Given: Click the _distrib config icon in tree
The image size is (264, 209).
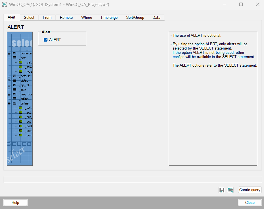Looking at the screenshot, I should pyautogui.click(x=14, y=81).
